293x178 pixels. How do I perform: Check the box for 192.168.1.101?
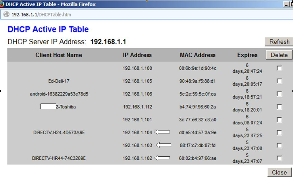pyautogui.click(x=279, y=120)
